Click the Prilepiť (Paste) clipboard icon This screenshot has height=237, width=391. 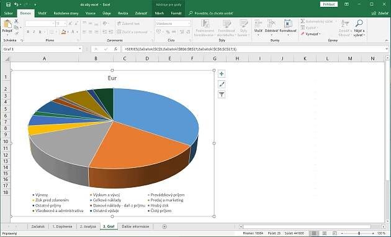7,24
